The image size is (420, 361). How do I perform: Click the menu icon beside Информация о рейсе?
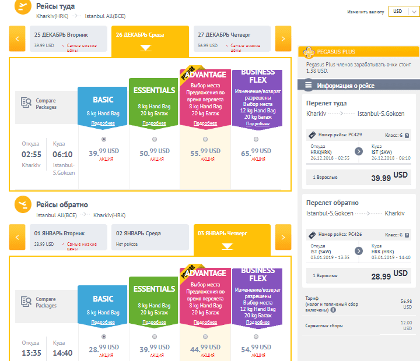pos(308,86)
